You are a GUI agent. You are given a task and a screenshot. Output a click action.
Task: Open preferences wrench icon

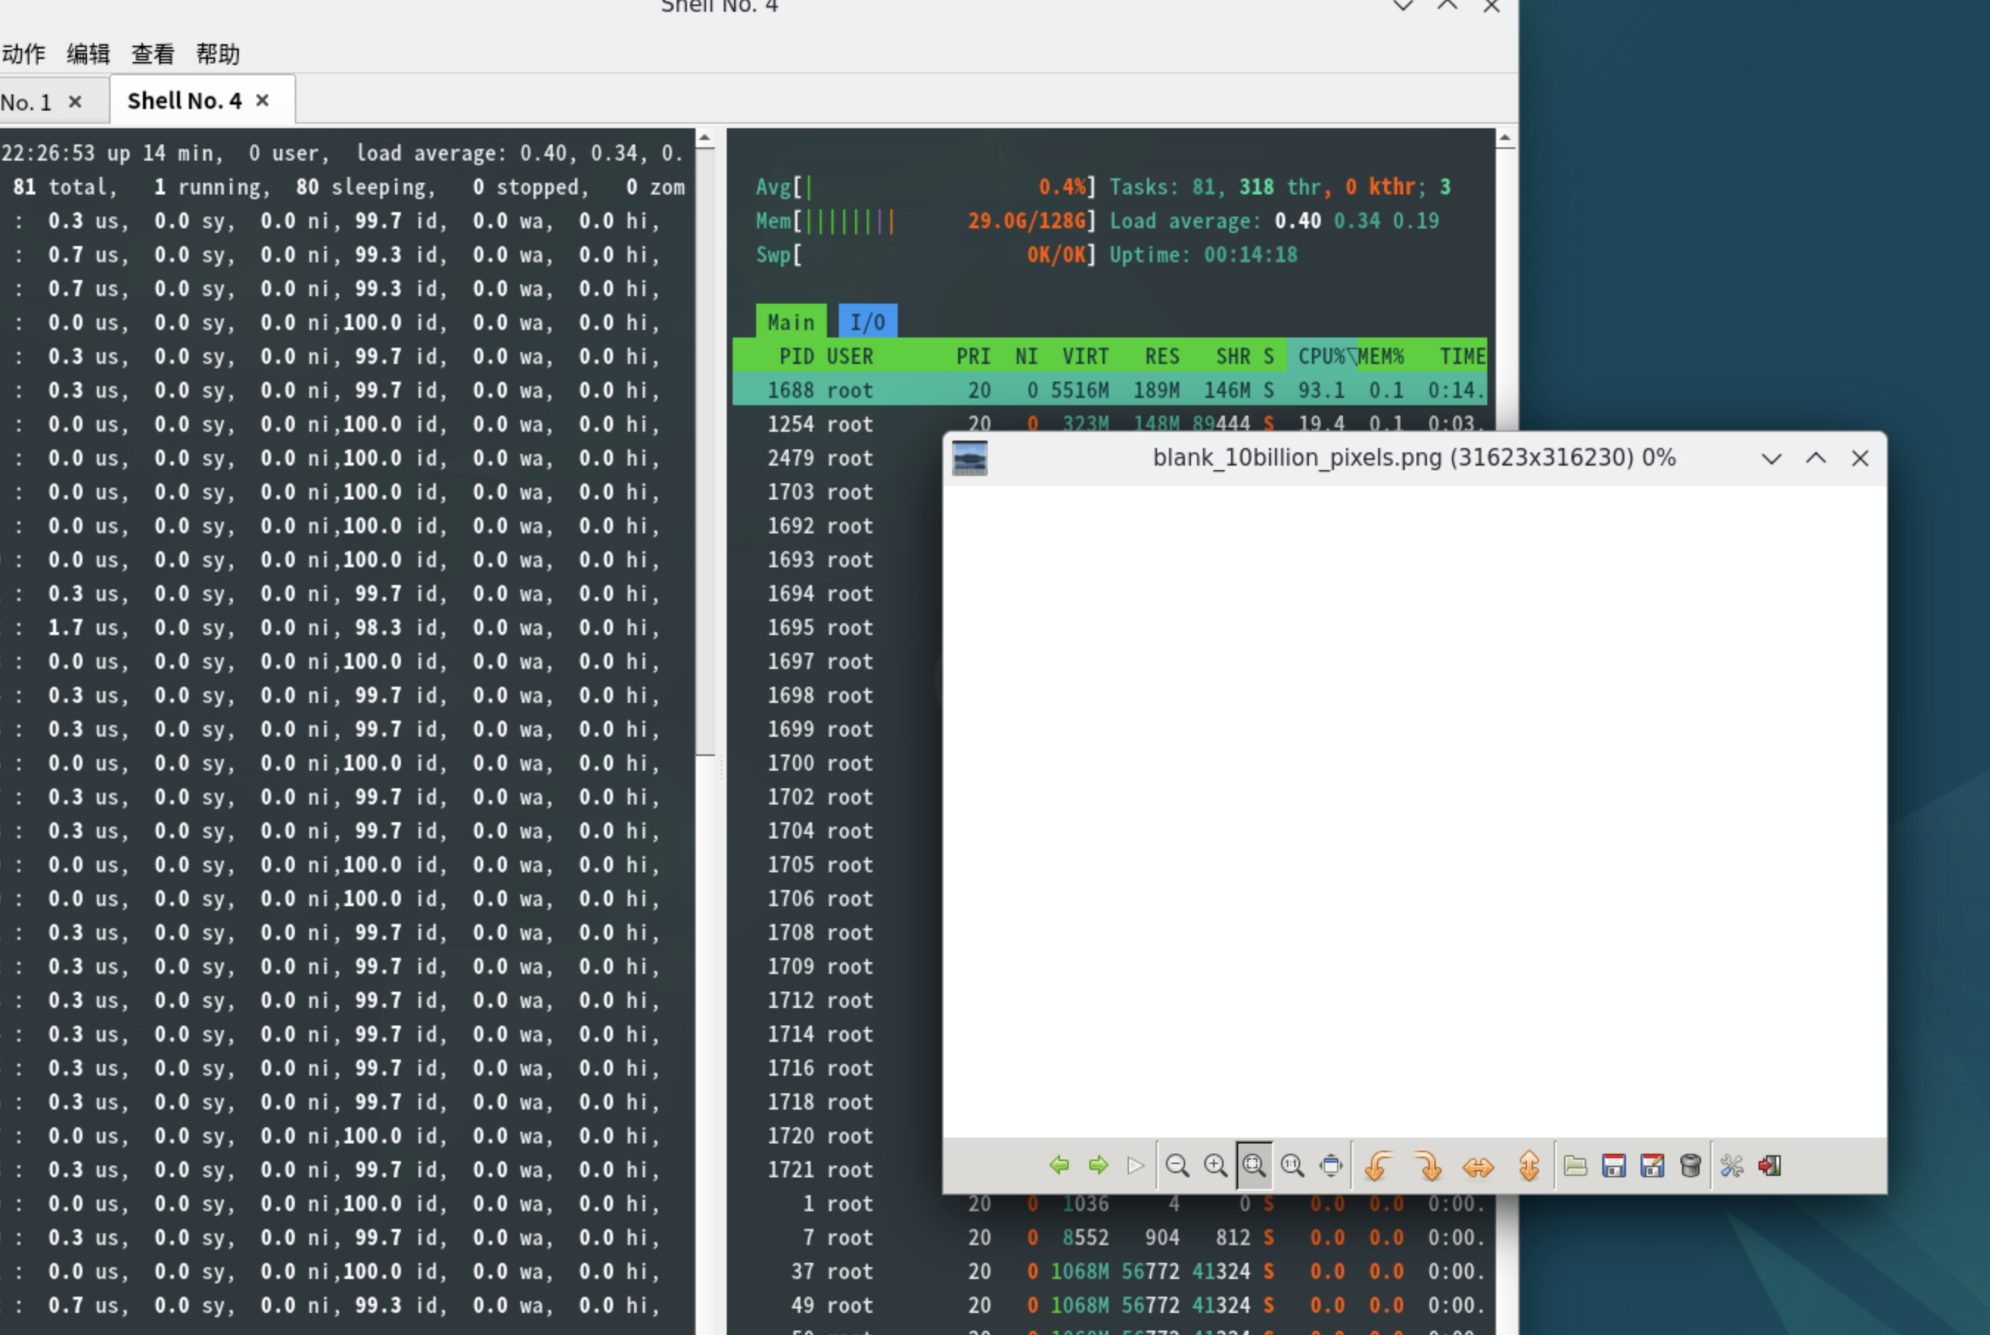coord(1731,1165)
